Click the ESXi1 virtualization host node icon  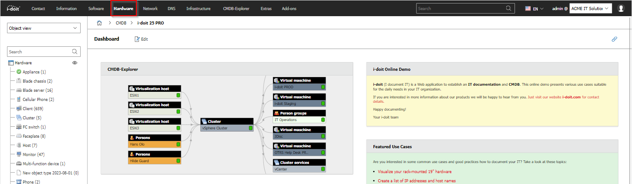pyautogui.click(x=131, y=89)
